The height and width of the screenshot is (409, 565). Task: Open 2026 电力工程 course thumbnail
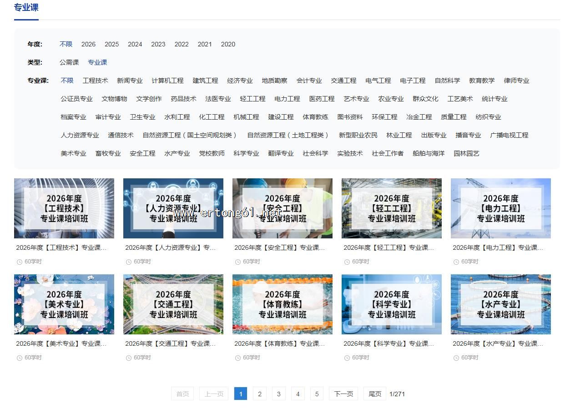coord(500,208)
